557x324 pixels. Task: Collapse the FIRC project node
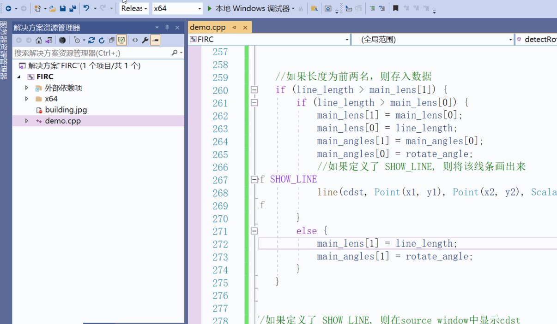[19, 77]
